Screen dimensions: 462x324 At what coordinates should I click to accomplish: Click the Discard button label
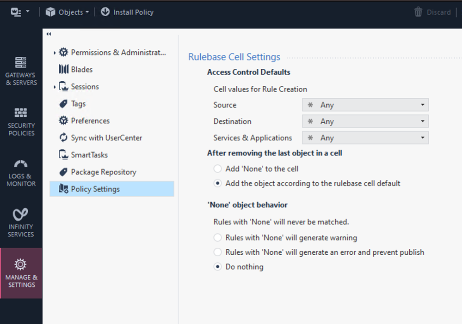click(x=439, y=12)
